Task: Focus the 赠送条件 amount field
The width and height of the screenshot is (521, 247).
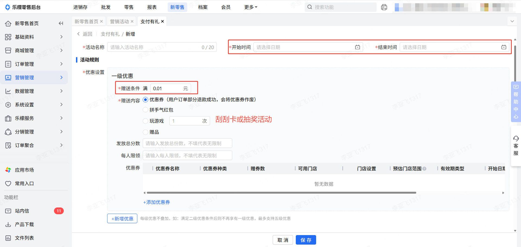Action: click(171, 88)
